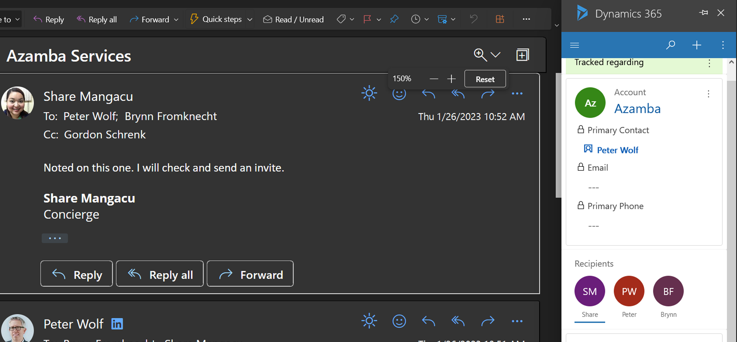This screenshot has width=737, height=342.
Task: Open toolbar More options ellipsis
Action: [x=526, y=19]
